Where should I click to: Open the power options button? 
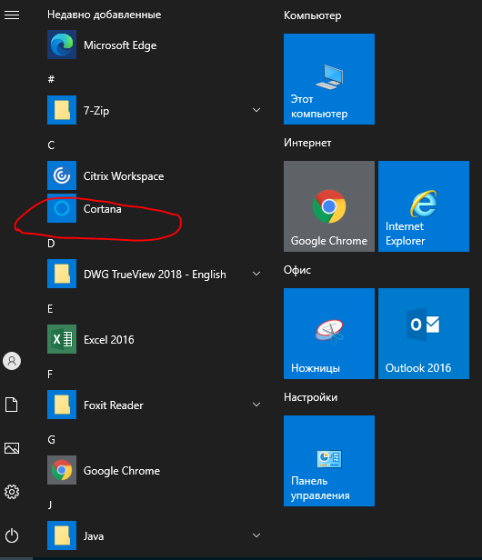12,535
